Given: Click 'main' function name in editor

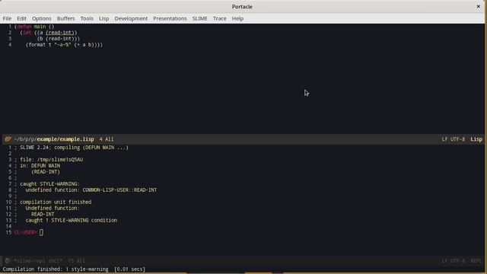Looking at the screenshot, I should (40, 27).
